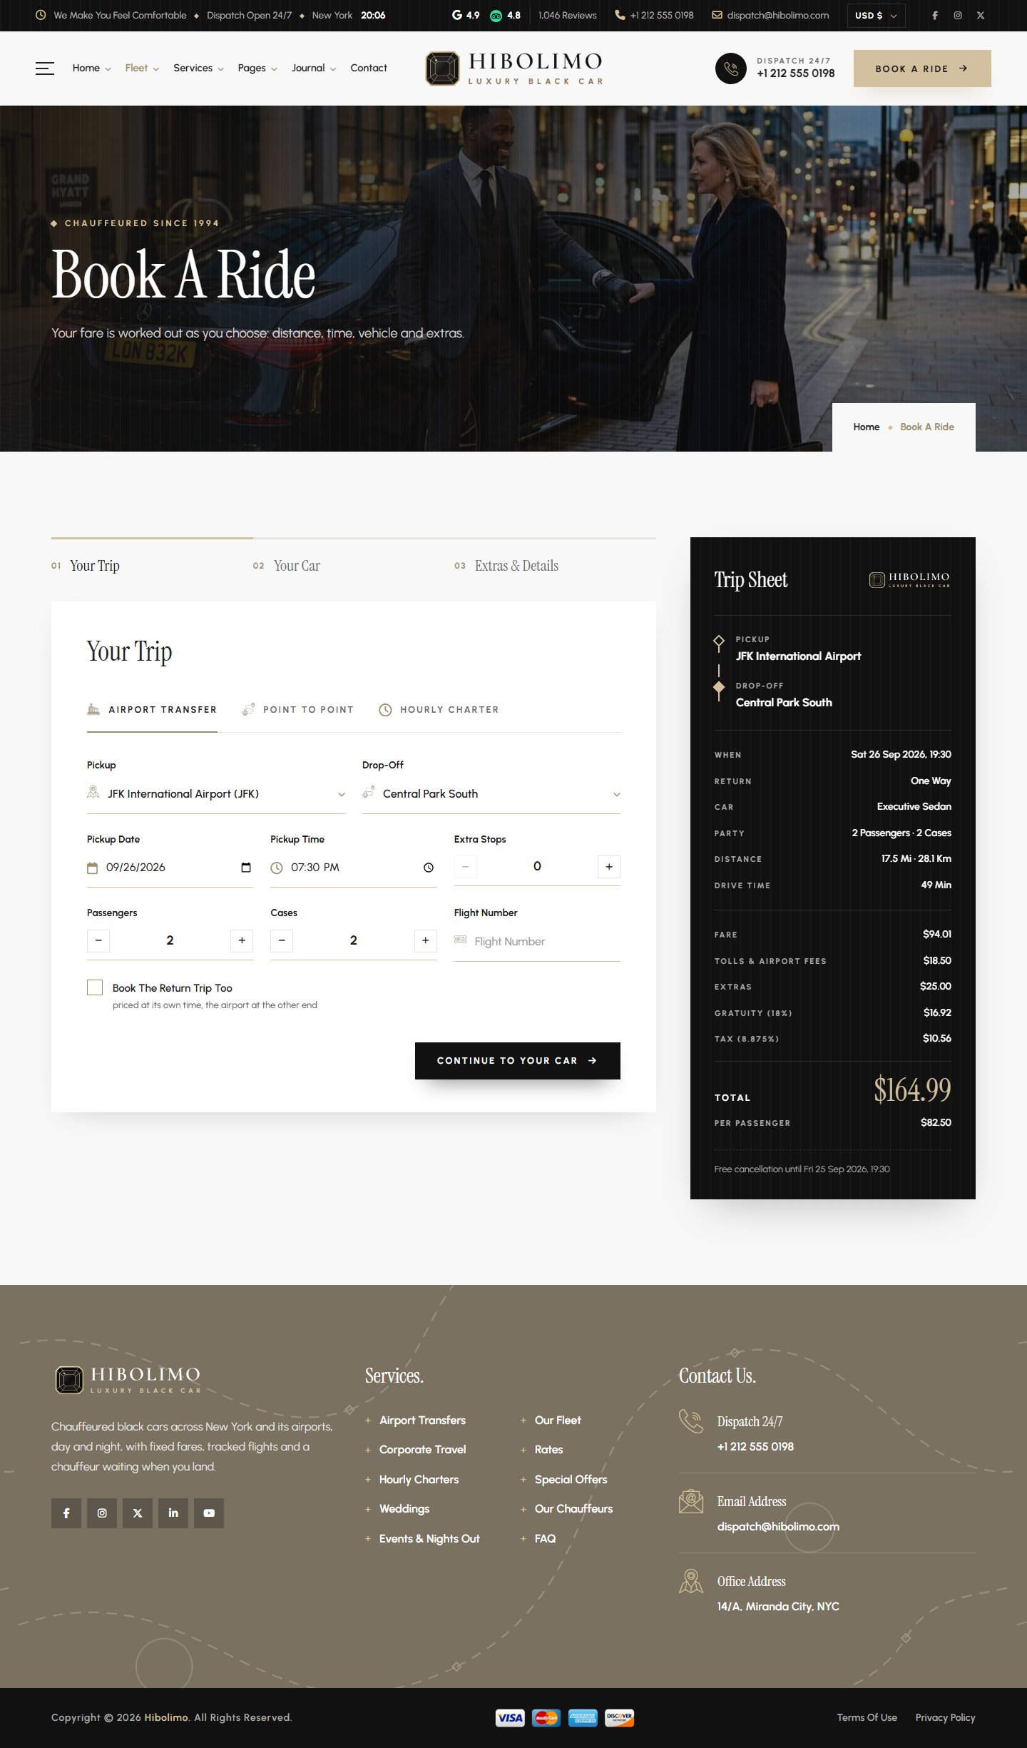Switch to the Hourly Charter tab
The image size is (1027, 1748).
(x=439, y=710)
